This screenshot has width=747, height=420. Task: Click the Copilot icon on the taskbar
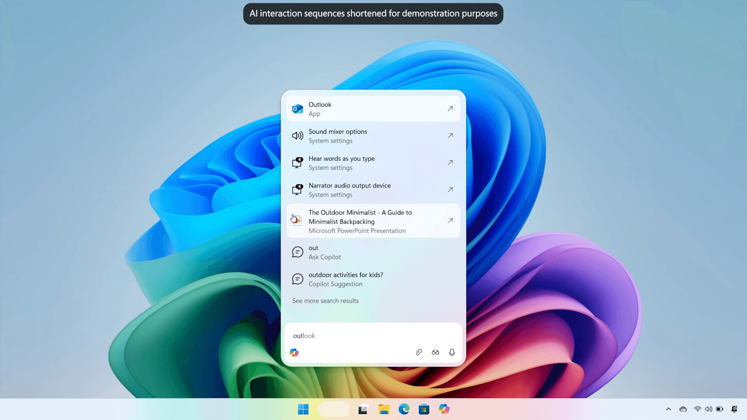coord(444,409)
